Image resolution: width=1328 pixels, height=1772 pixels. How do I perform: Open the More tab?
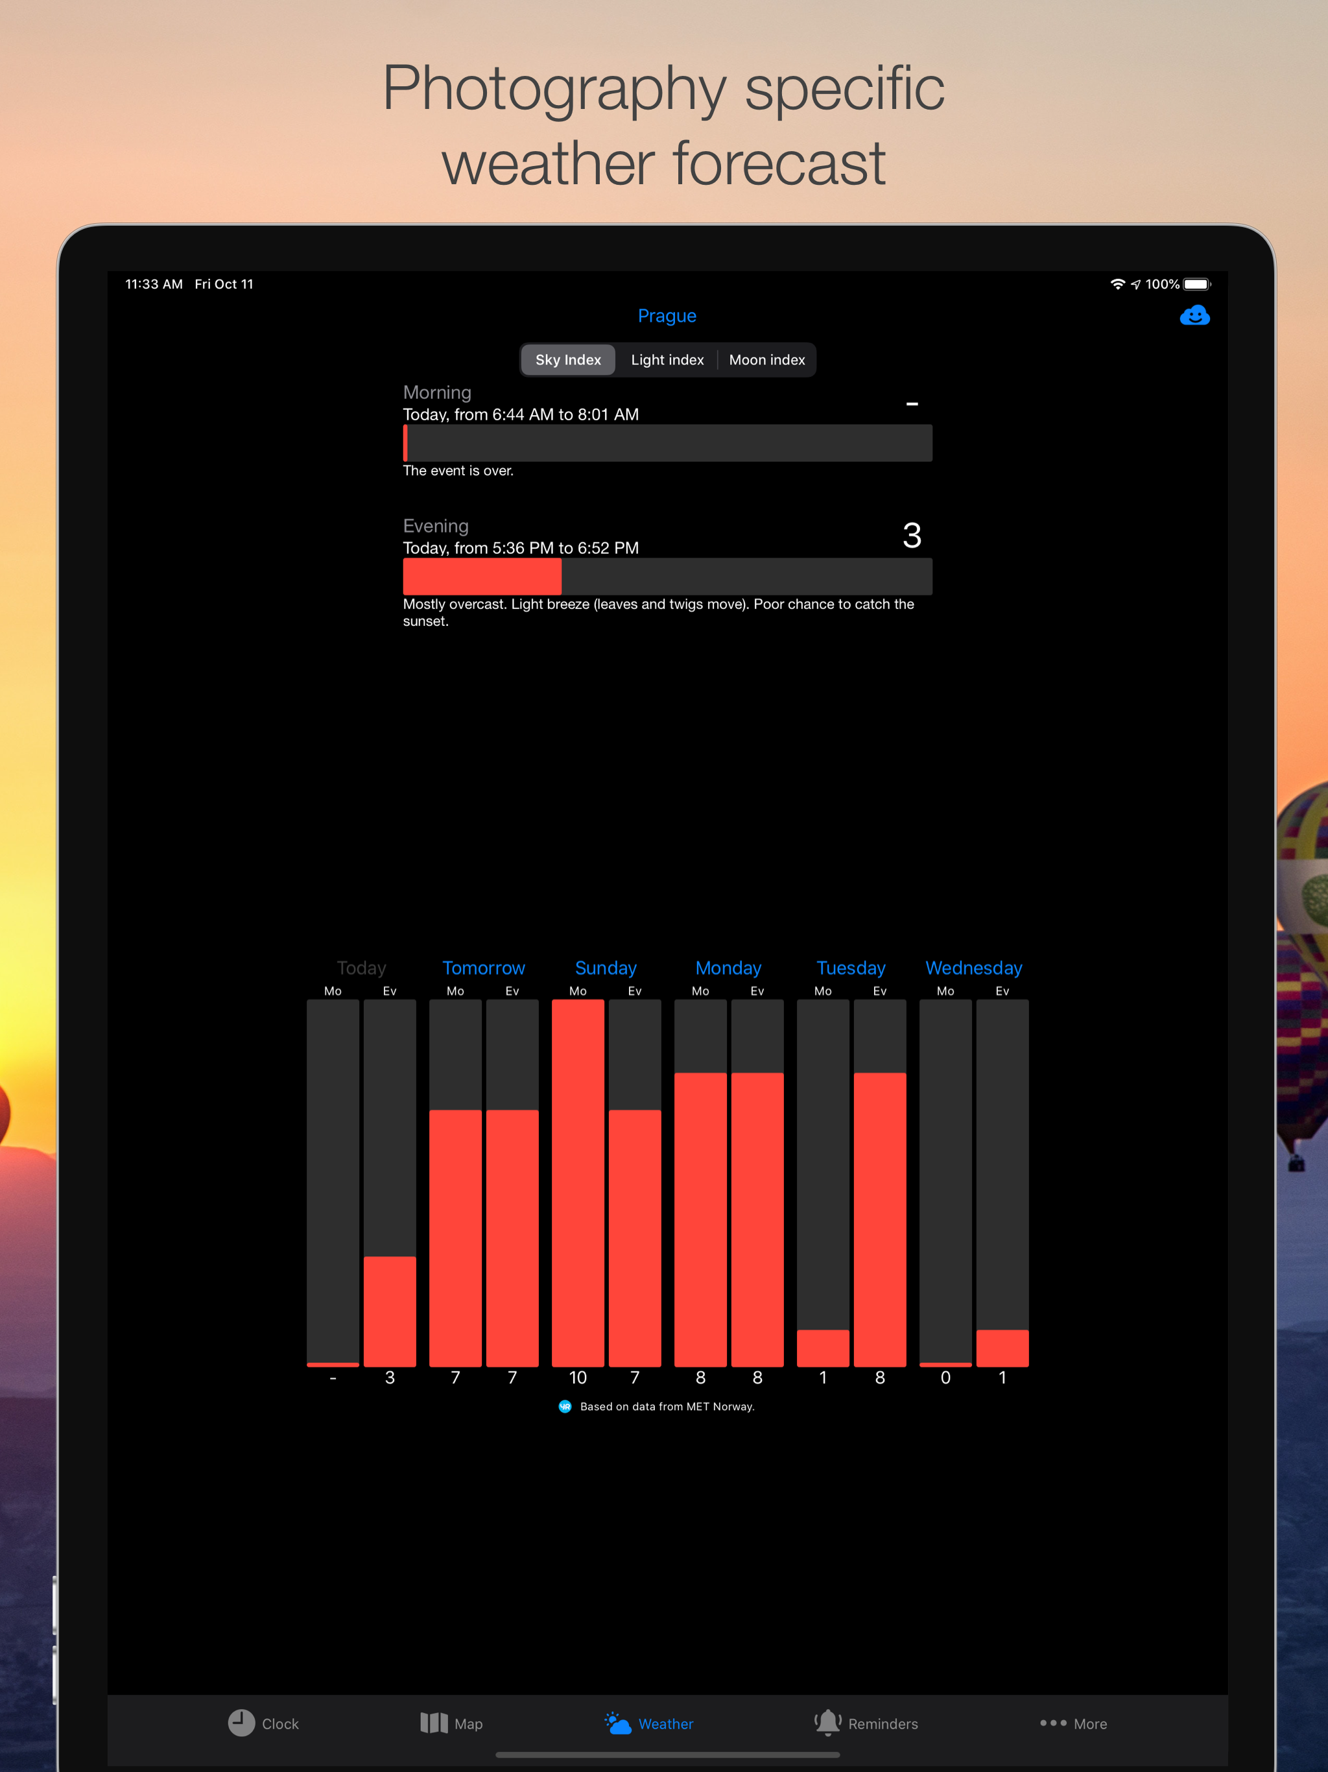(1073, 1723)
